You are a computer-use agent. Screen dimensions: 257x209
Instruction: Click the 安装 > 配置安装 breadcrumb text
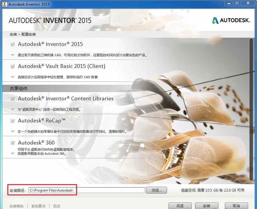pyautogui.click(x=23, y=34)
